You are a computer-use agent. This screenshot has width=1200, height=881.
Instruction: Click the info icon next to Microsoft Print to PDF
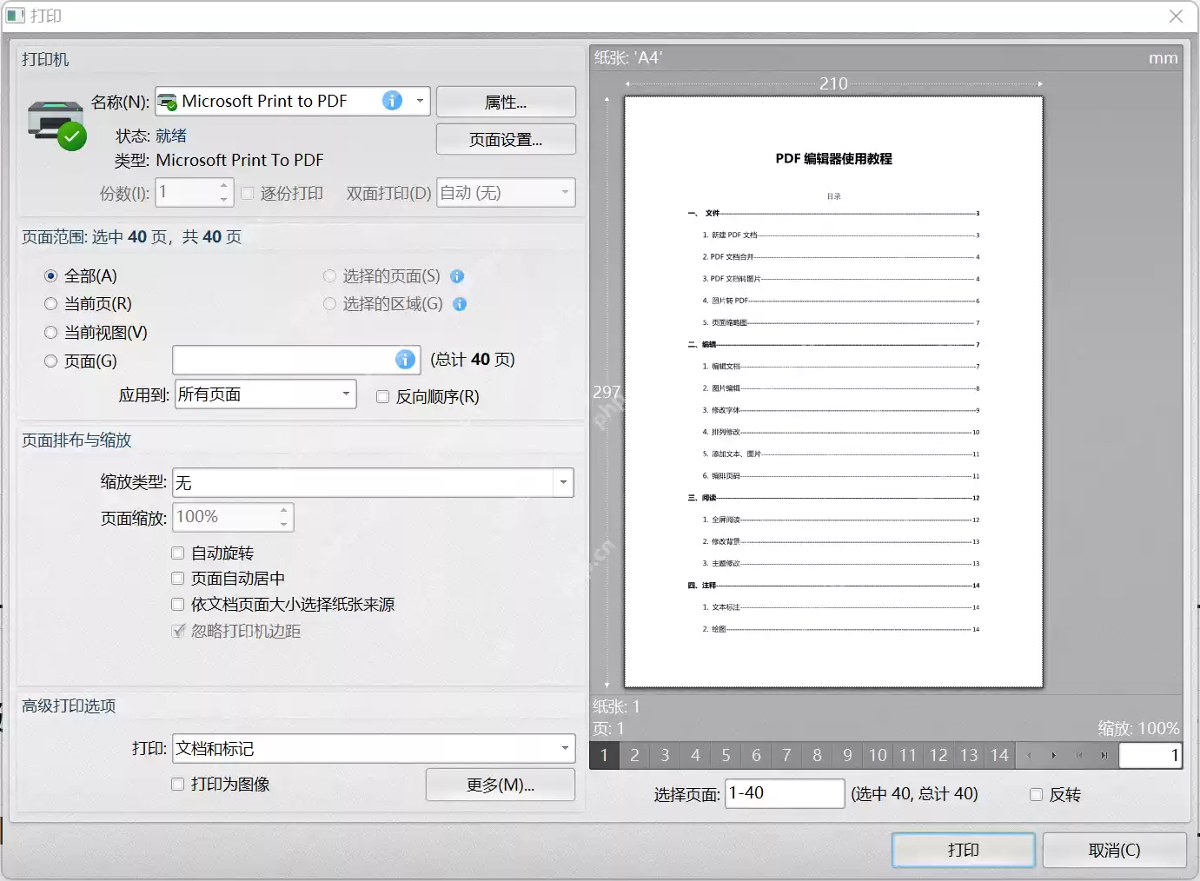pyautogui.click(x=393, y=101)
